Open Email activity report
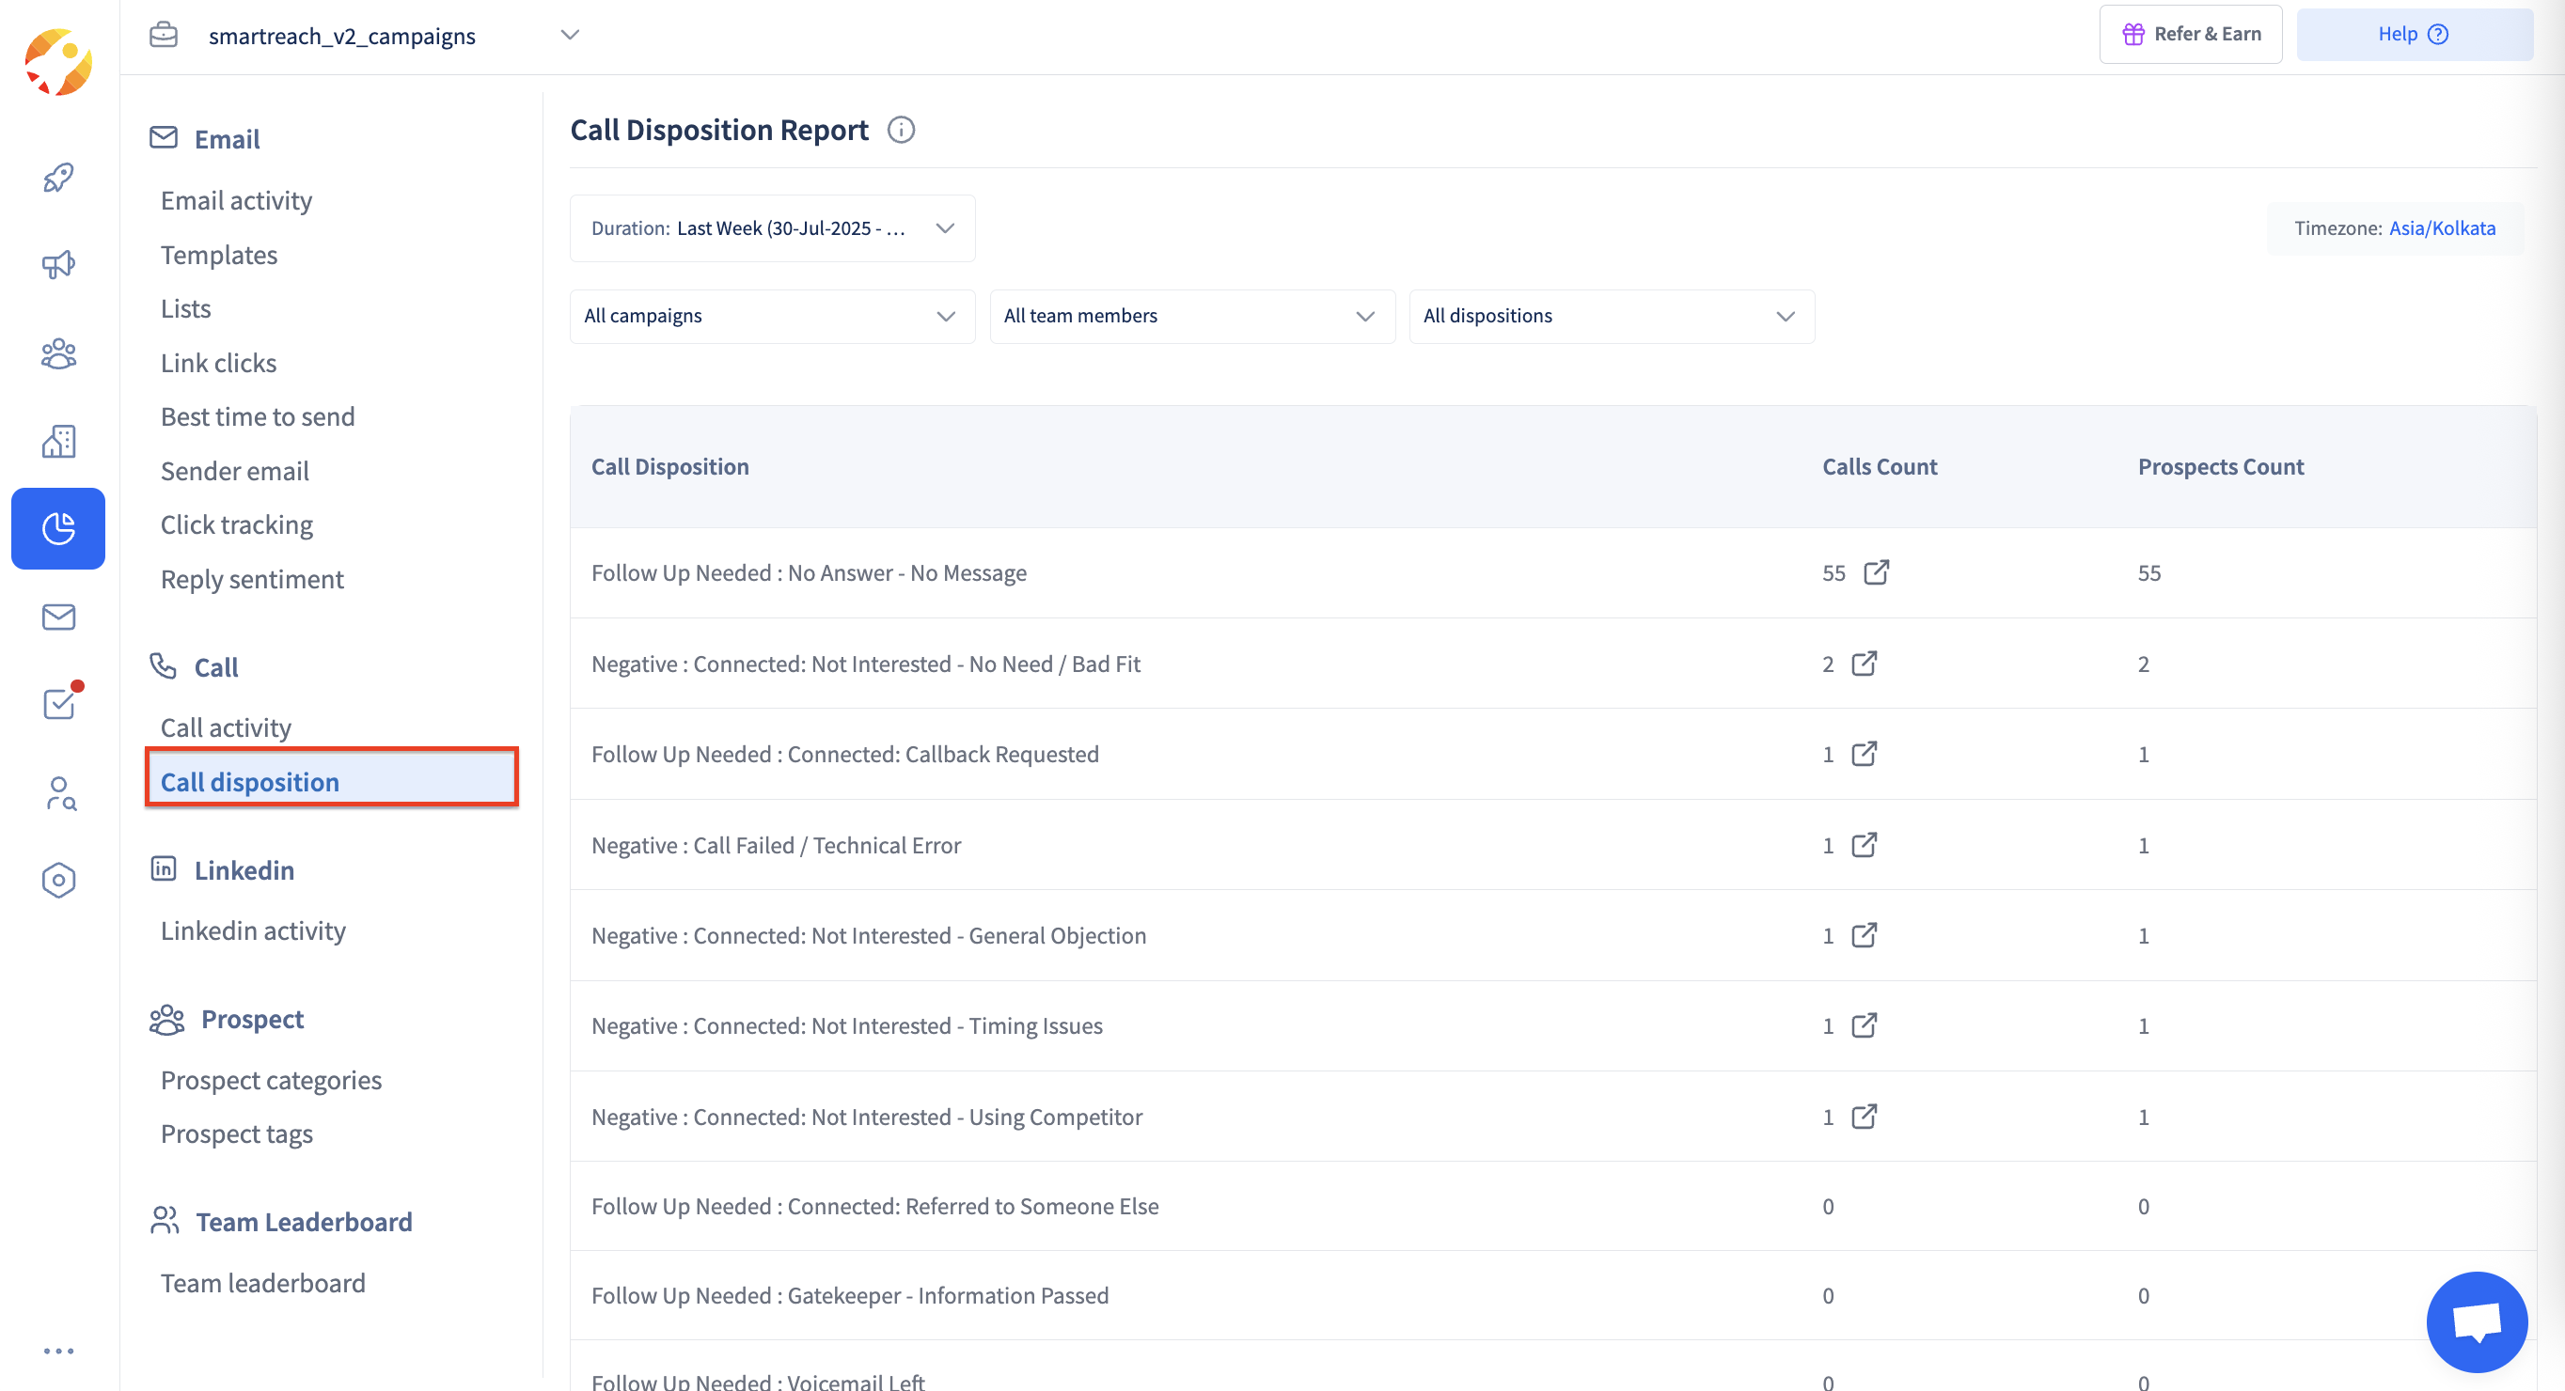This screenshot has height=1391, width=2565. (x=236, y=200)
